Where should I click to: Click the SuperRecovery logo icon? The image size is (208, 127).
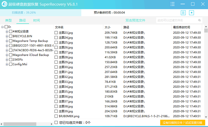tap(4, 4)
